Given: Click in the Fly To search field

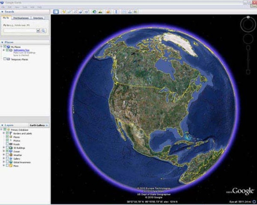Looking at the screenshot, I should tap(20, 31).
